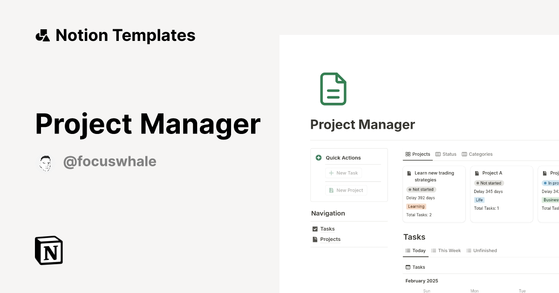Click the Notion logo at the bottom left

click(48, 250)
